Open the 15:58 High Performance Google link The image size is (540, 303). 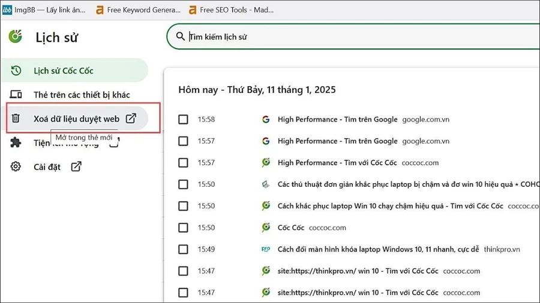tap(337, 119)
